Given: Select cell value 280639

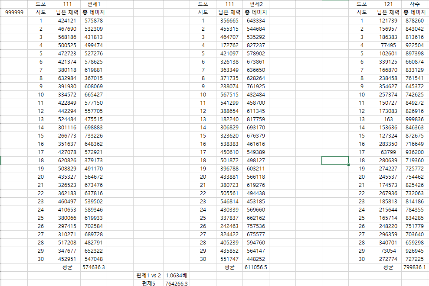Looking at the screenshot, I should (388, 160).
